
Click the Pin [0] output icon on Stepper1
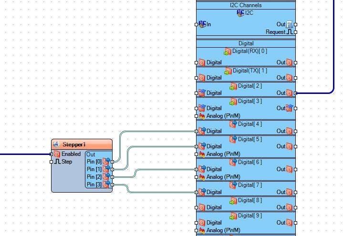[106, 162]
